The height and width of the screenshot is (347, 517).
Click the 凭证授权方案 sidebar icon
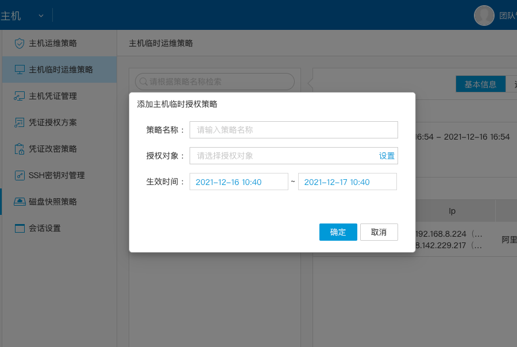20,122
